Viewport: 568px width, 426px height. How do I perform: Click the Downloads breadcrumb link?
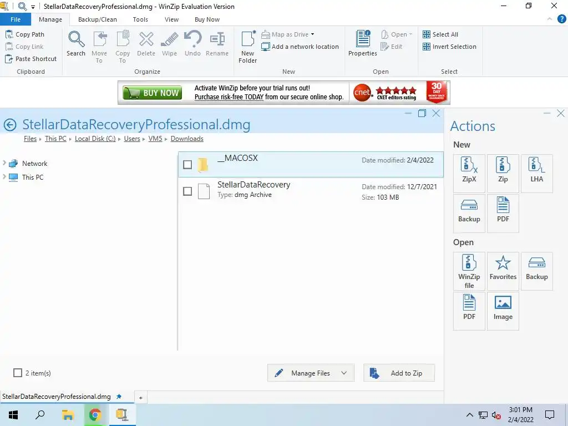[187, 139]
